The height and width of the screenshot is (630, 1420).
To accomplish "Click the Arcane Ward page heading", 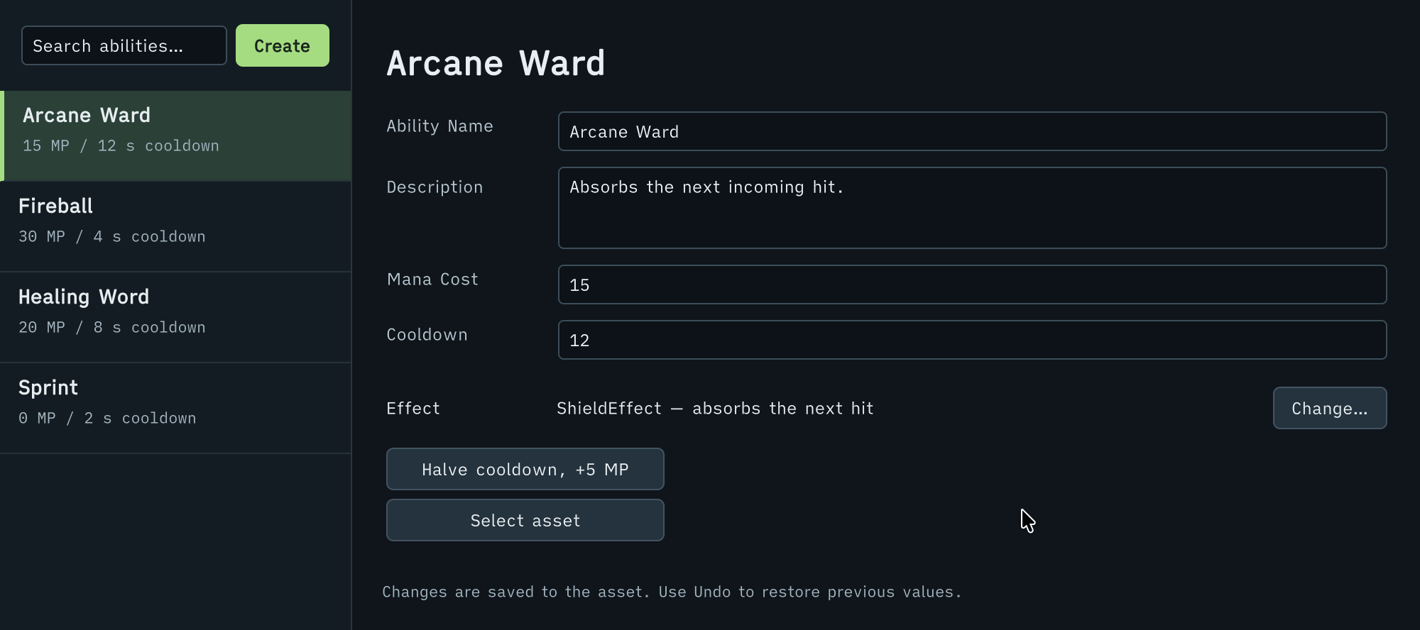I will coord(496,63).
